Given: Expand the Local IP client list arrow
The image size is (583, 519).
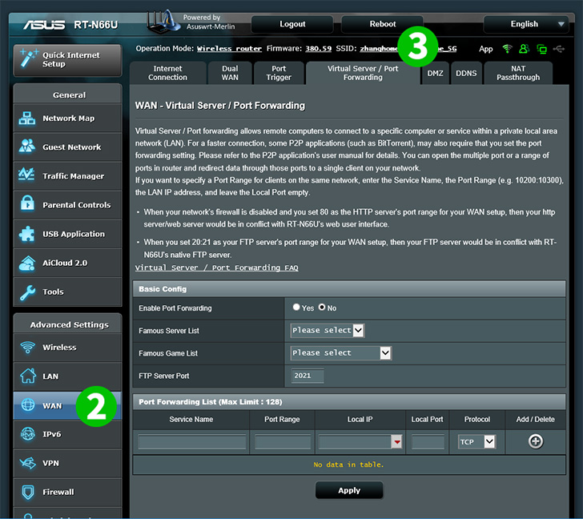Looking at the screenshot, I should point(396,441).
